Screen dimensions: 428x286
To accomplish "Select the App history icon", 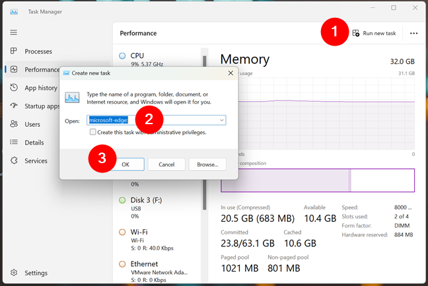I will (13, 88).
